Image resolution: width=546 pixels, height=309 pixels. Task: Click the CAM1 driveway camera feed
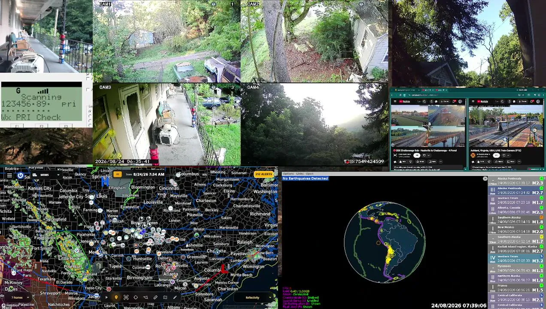[167, 41]
